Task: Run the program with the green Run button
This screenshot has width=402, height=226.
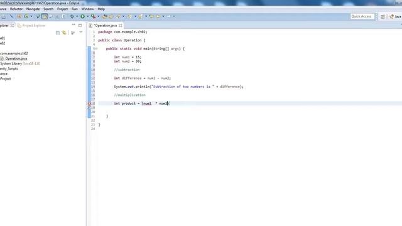Action: pyautogui.click(x=82, y=16)
